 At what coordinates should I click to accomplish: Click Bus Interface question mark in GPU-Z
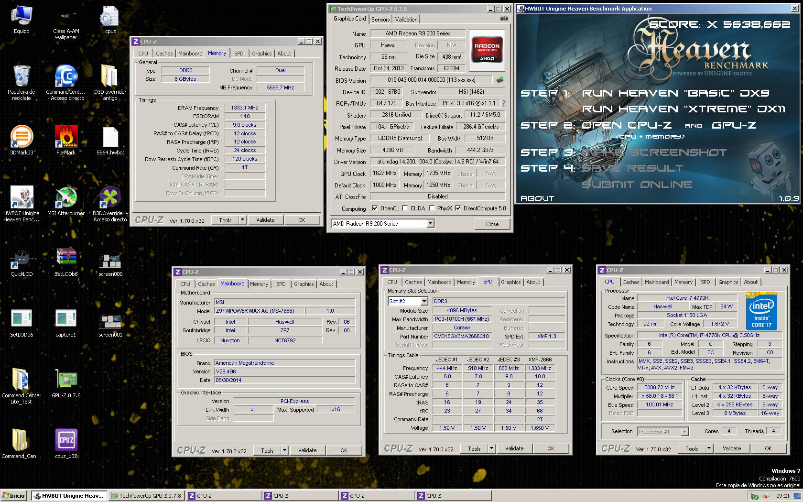point(503,103)
